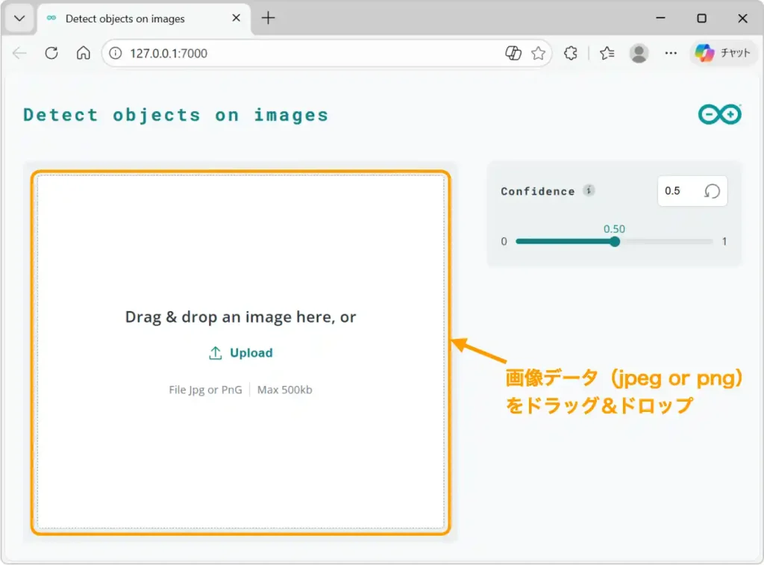Click the teal infinity logo at top right
Viewport: 764px width, 565px height.
point(718,113)
